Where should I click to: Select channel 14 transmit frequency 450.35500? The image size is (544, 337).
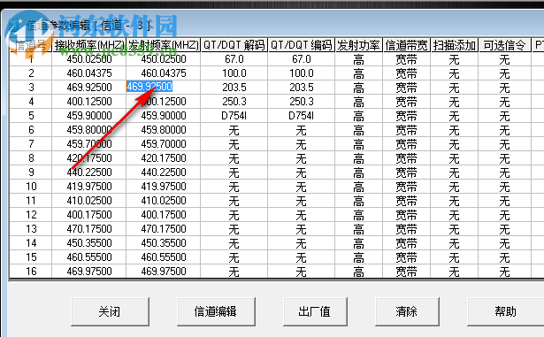pos(164,243)
